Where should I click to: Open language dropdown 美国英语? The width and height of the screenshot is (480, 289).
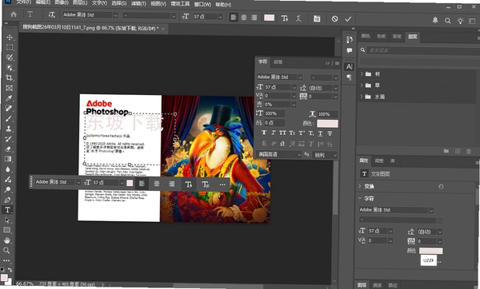point(279,155)
